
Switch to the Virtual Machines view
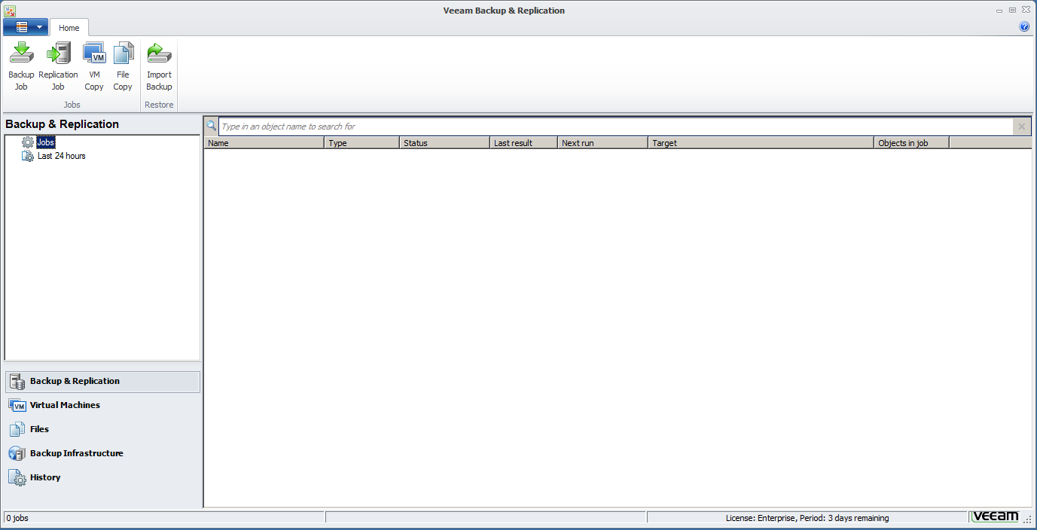[x=103, y=406]
